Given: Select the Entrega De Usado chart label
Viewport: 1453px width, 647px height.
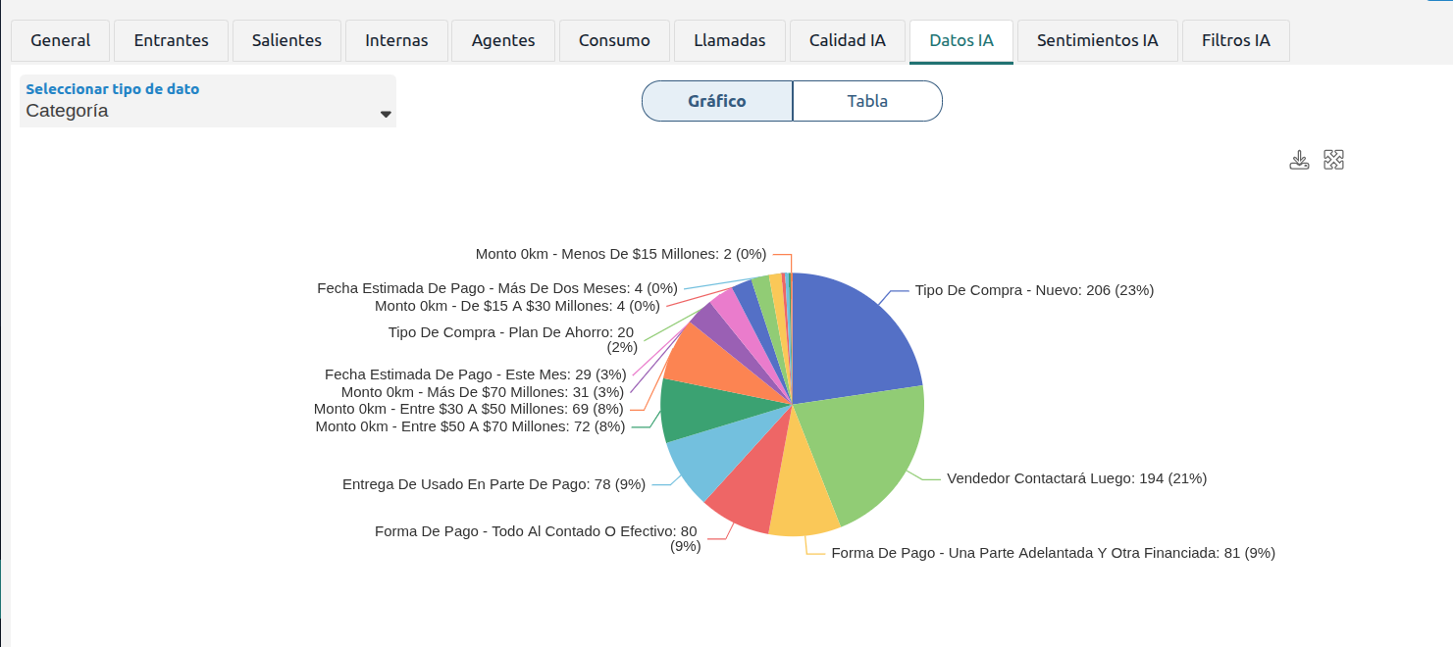Looking at the screenshot, I should click(x=493, y=484).
